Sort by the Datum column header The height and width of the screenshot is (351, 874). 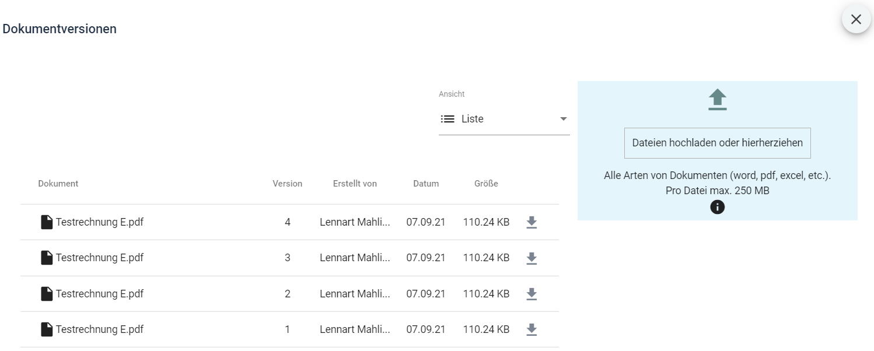[426, 184]
